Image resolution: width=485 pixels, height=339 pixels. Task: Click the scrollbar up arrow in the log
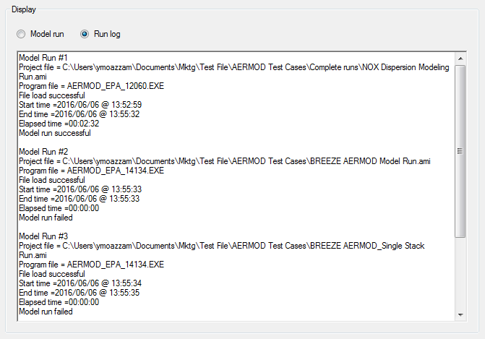pyautogui.click(x=460, y=56)
